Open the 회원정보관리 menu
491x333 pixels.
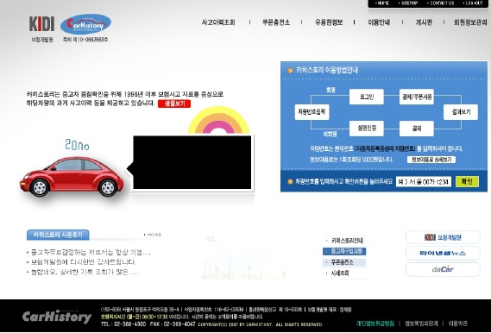470,22
